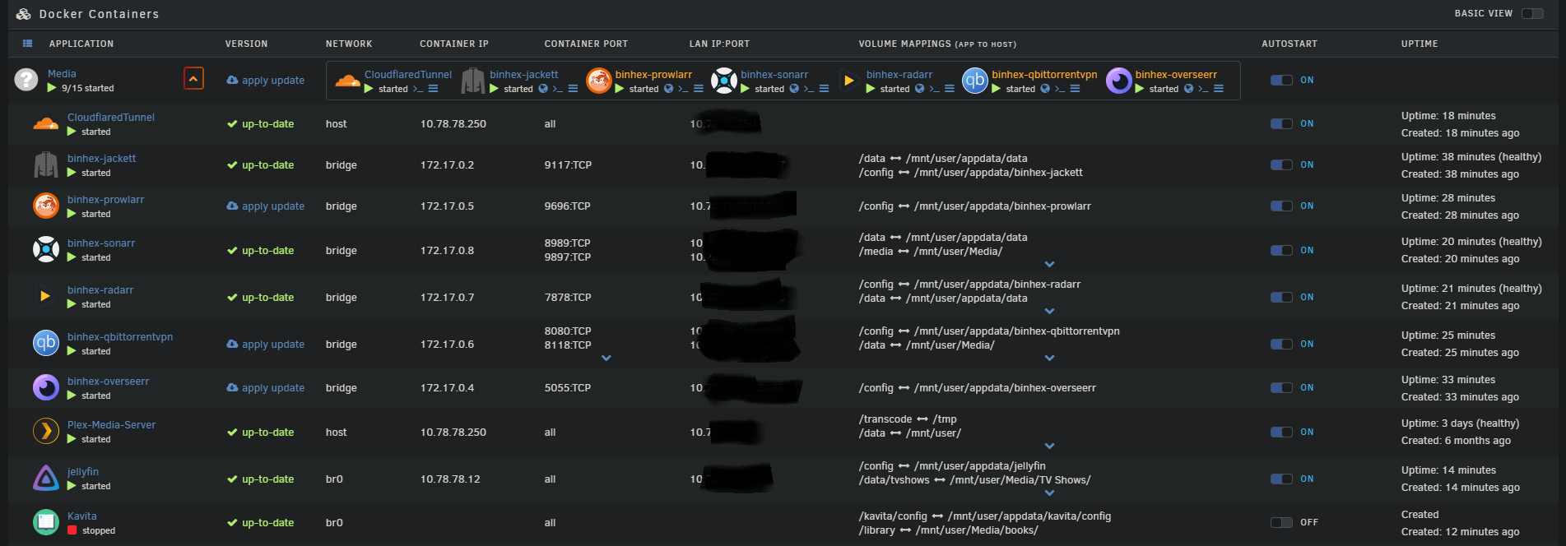Image resolution: width=1566 pixels, height=546 pixels.
Task: Click the qb icon in folder preview
Action: click(975, 81)
